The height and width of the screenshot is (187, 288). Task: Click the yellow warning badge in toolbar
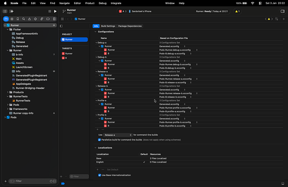click(x=237, y=12)
